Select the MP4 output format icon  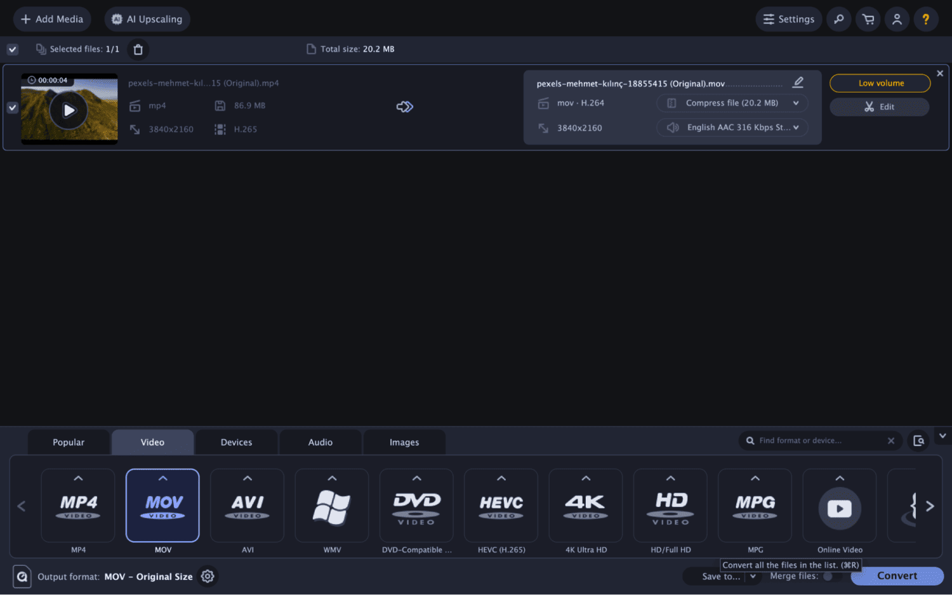click(77, 506)
